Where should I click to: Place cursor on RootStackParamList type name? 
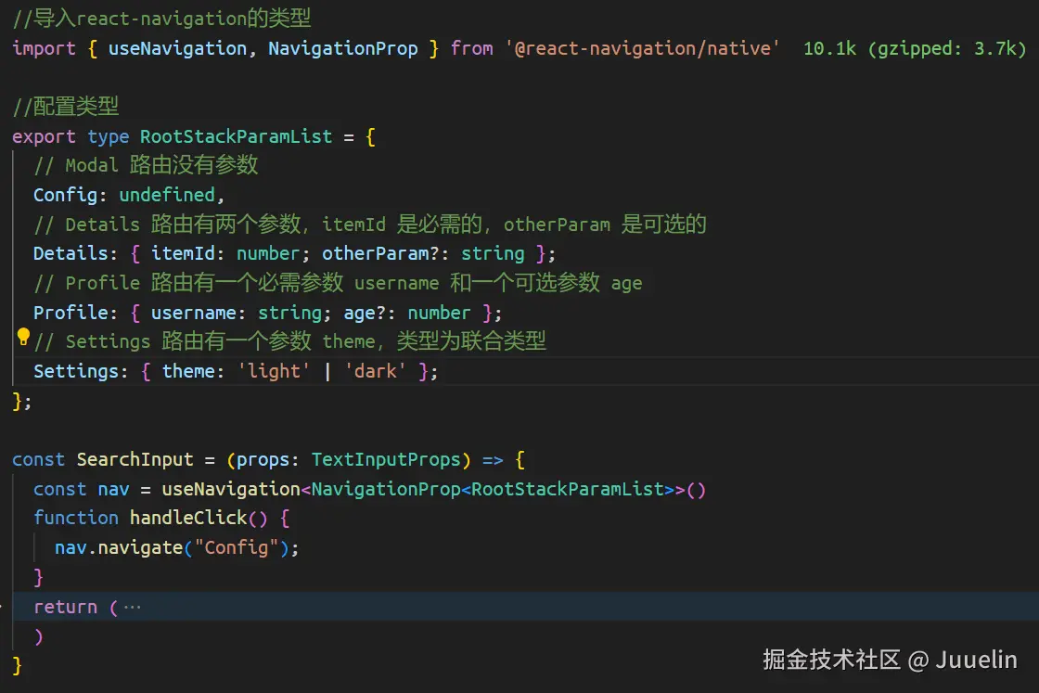(x=235, y=136)
